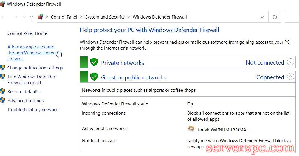Expand the Private networks section chevron
299x156 pixels.
pos(291,62)
